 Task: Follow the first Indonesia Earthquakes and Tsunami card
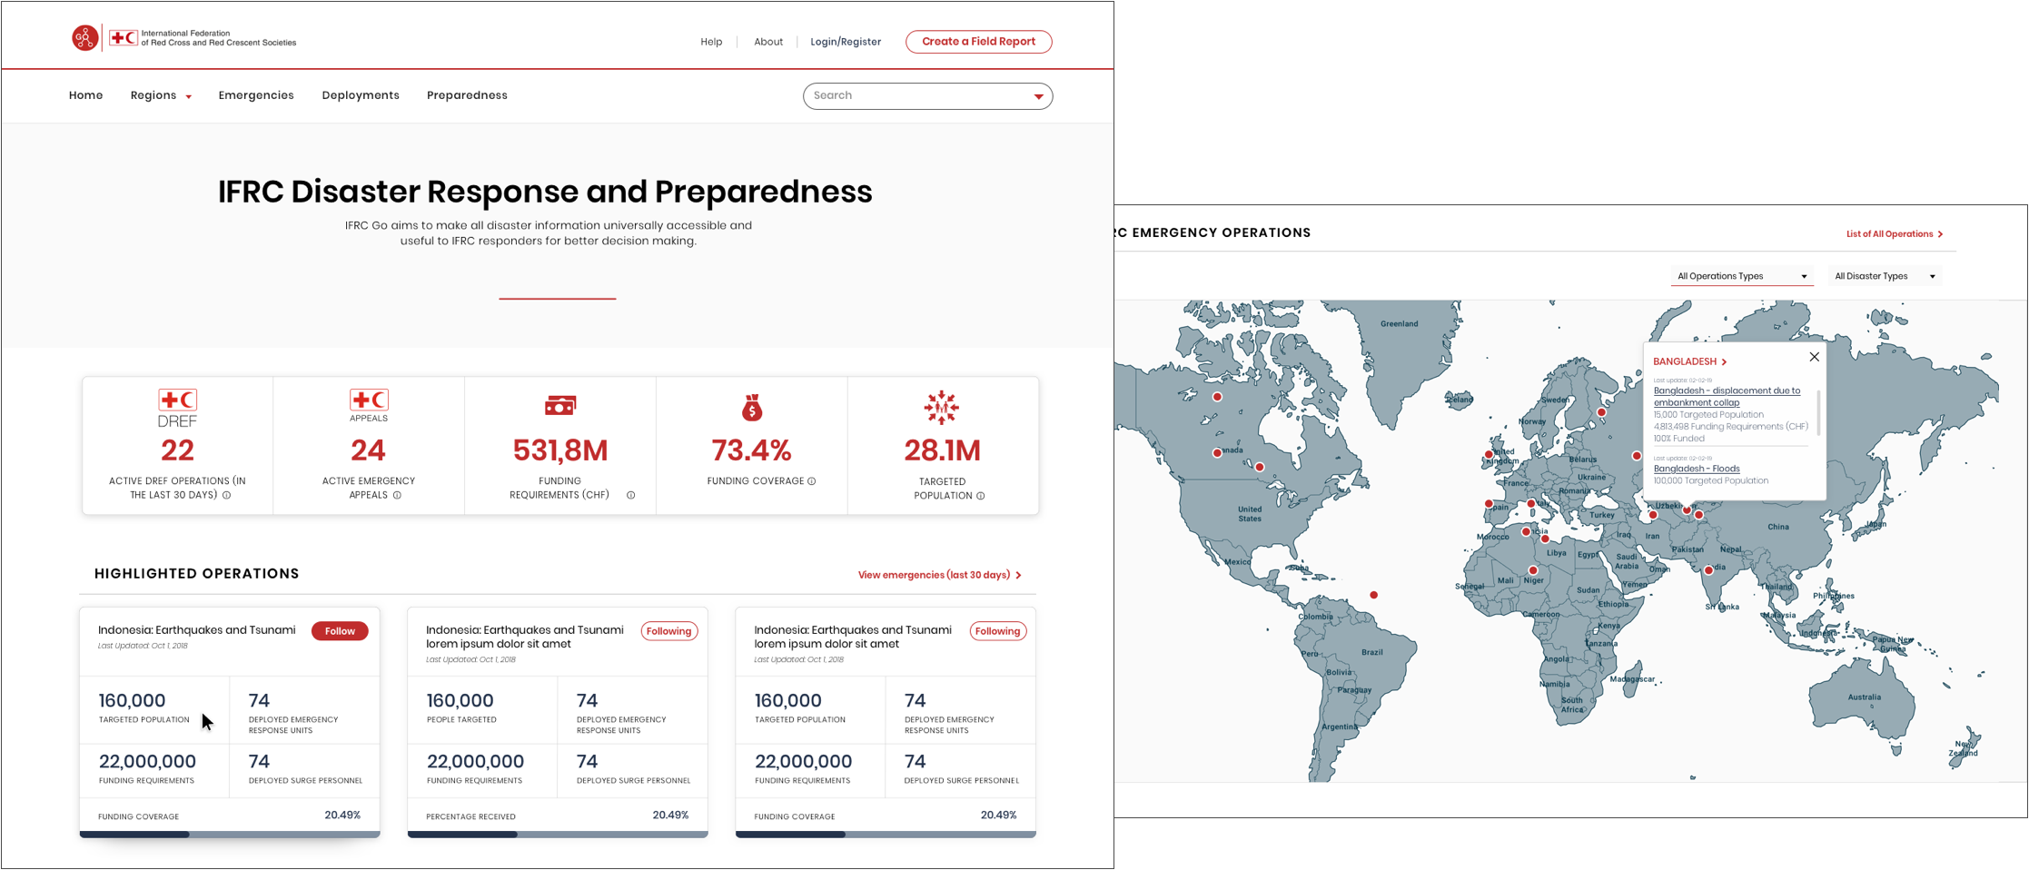tap(340, 631)
